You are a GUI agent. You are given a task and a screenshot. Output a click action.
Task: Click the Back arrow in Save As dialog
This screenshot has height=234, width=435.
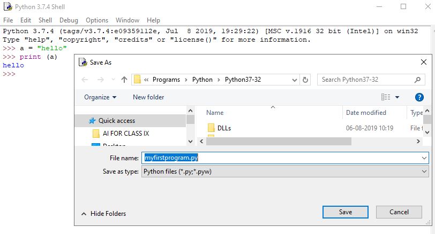[x=85, y=80]
